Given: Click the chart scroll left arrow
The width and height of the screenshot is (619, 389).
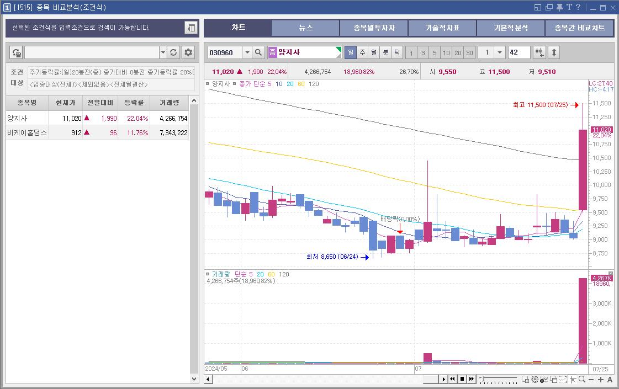Looking at the screenshot, I should point(209,380).
